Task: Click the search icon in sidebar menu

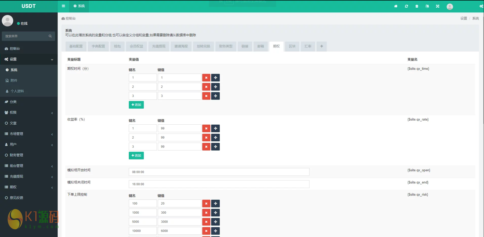Action: tap(50, 36)
